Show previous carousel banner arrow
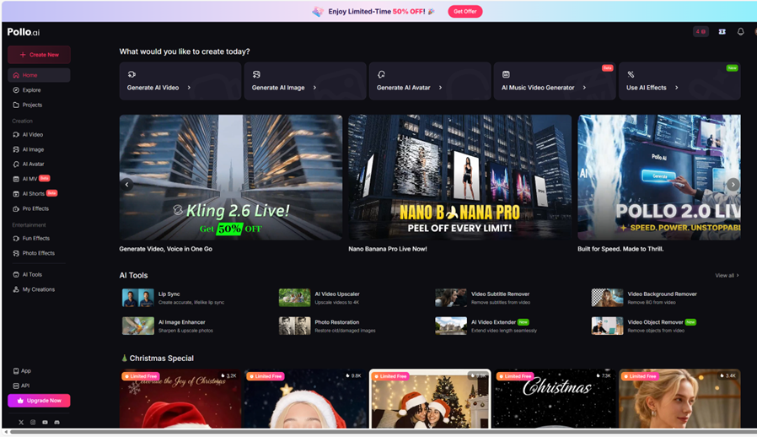 tap(127, 184)
